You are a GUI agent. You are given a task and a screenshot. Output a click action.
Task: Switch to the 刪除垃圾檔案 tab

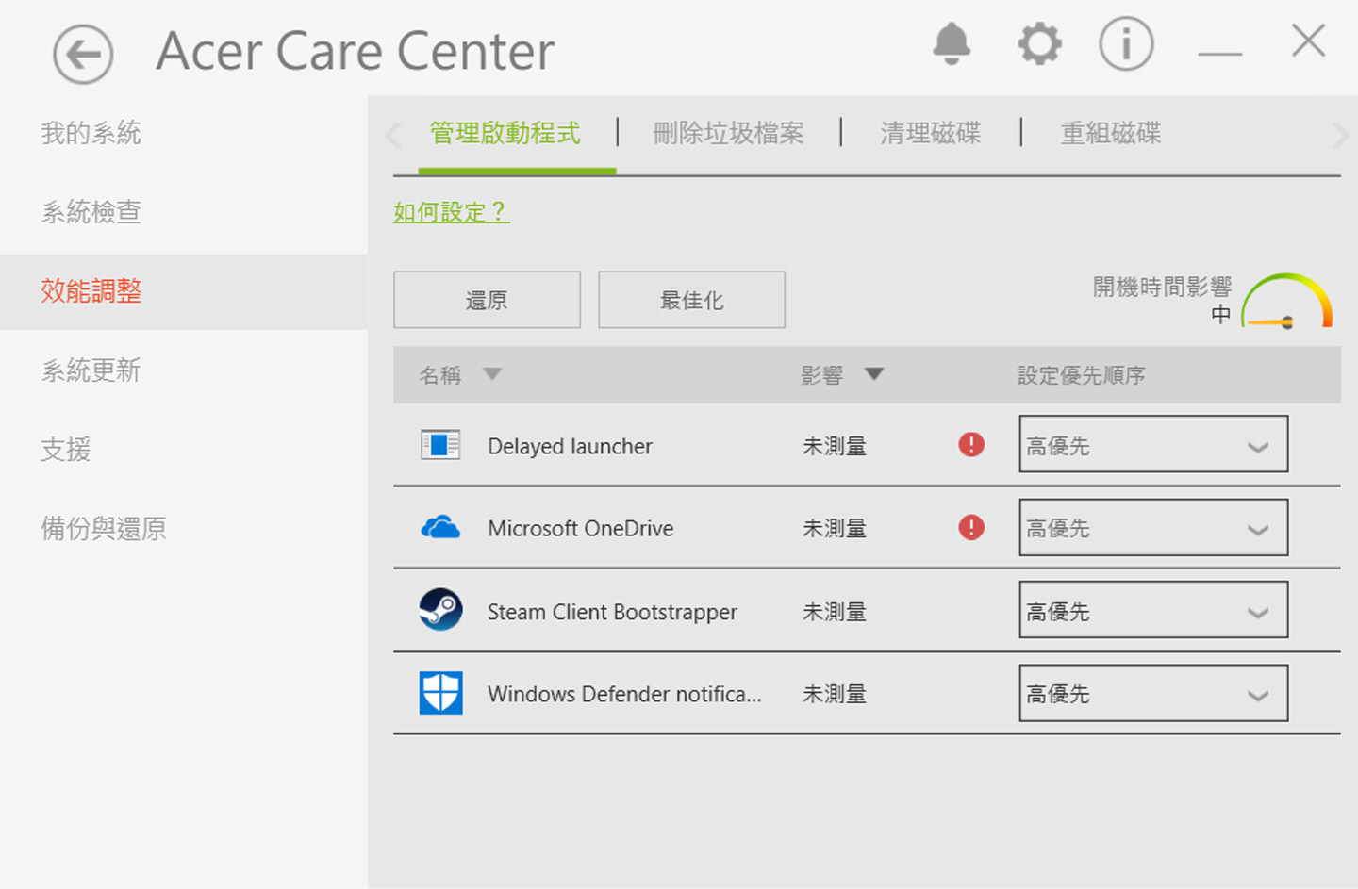click(728, 133)
